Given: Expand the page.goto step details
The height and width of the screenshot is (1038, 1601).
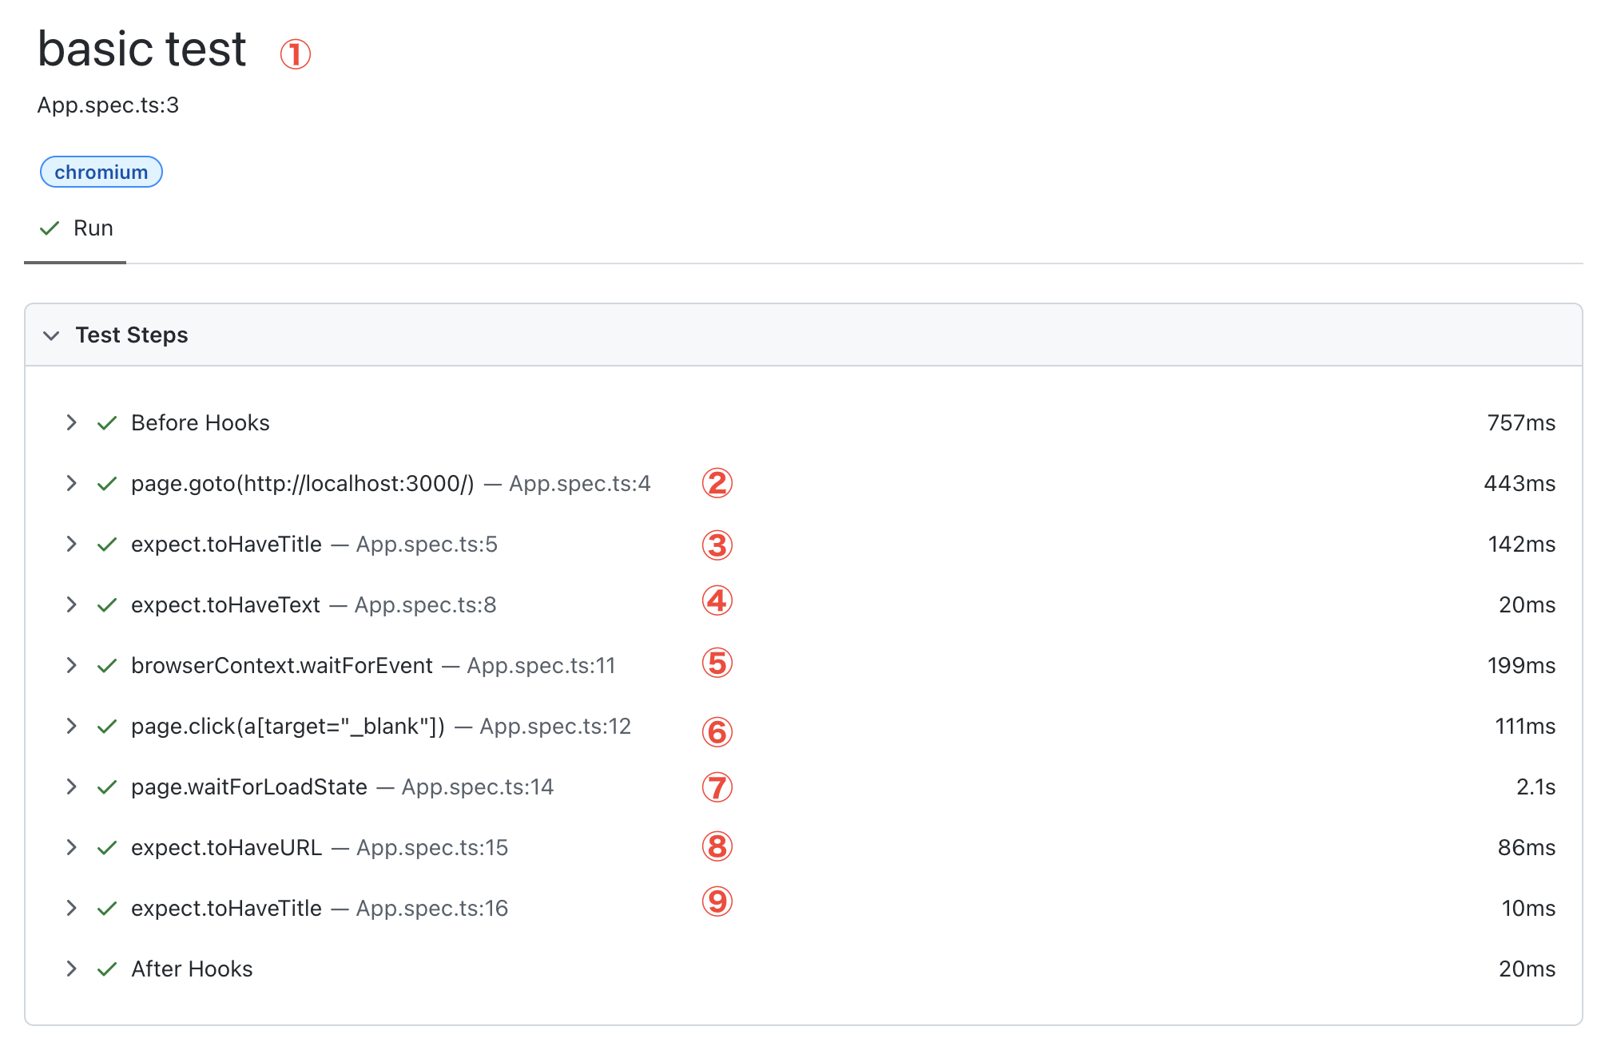Looking at the screenshot, I should coord(72,483).
